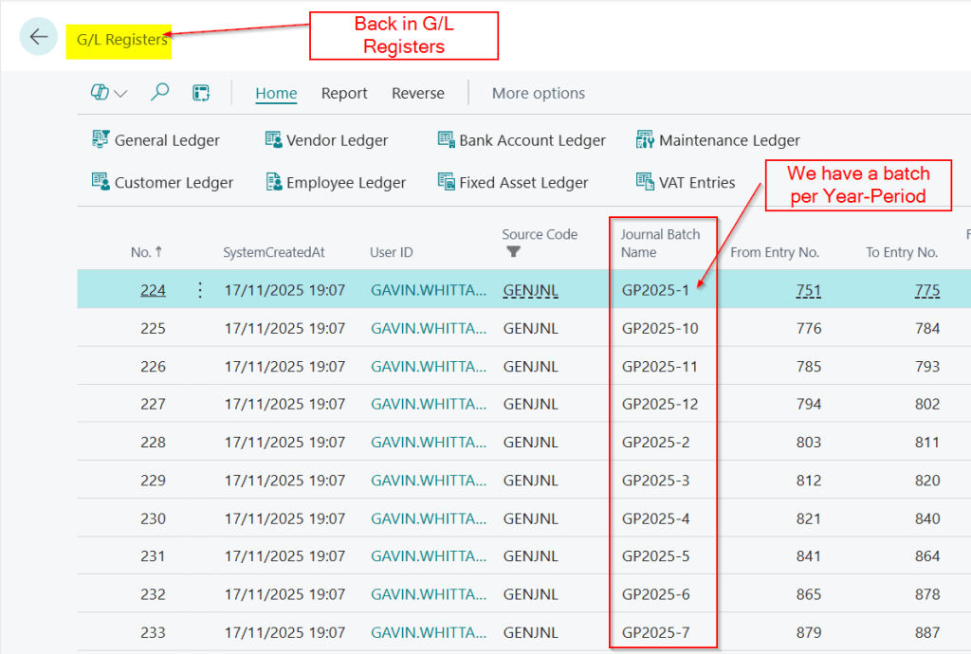The height and width of the screenshot is (654, 971).
Task: Click the analyze/layout table icon
Action: (x=201, y=93)
